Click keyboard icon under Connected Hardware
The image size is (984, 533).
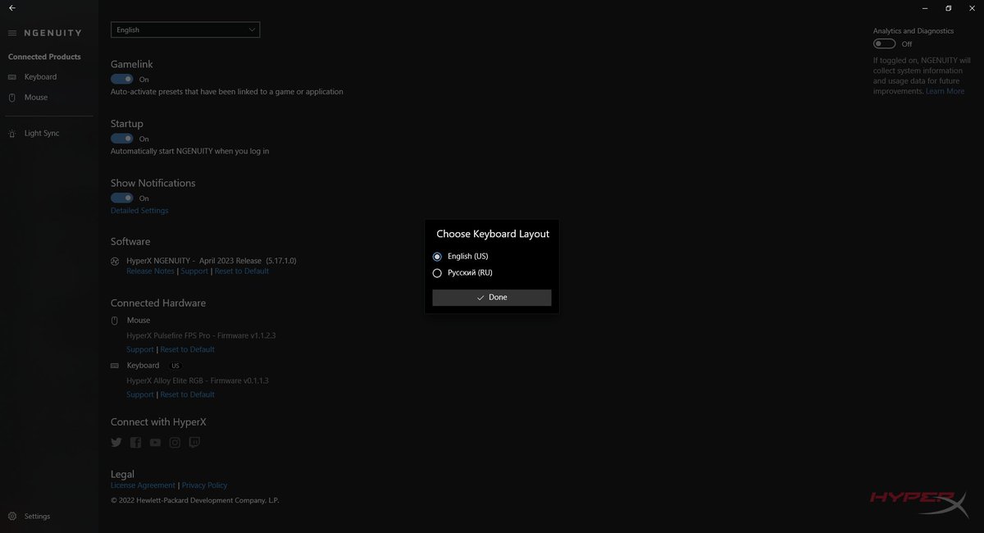pyautogui.click(x=115, y=366)
